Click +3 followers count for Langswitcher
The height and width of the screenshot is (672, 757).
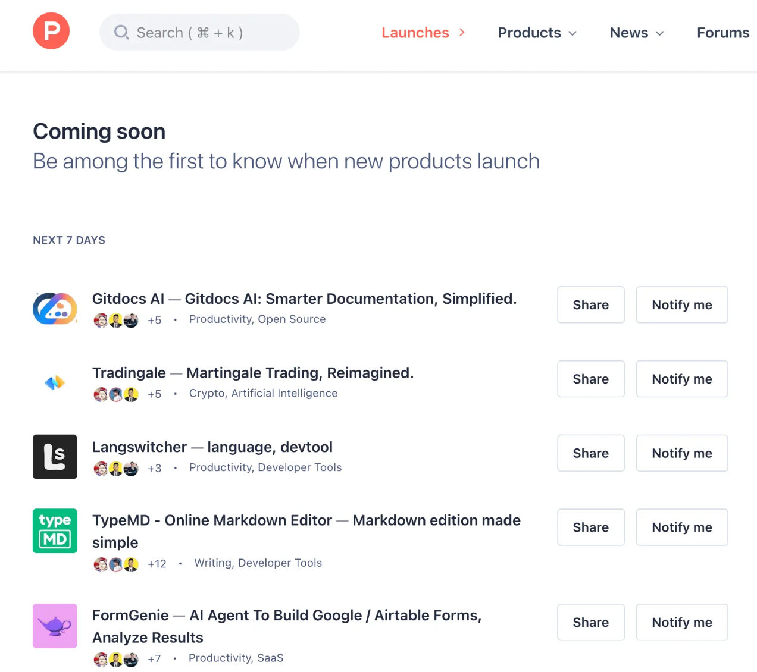tap(155, 469)
